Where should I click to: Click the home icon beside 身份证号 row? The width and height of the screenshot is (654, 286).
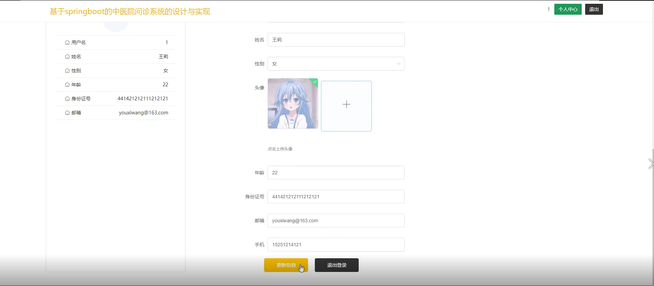[x=67, y=99]
